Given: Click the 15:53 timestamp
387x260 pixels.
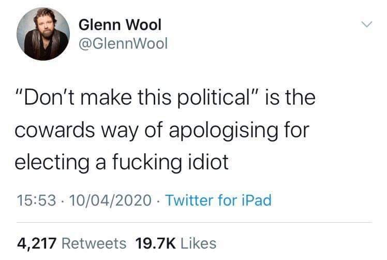Looking at the screenshot, I should point(36,200).
